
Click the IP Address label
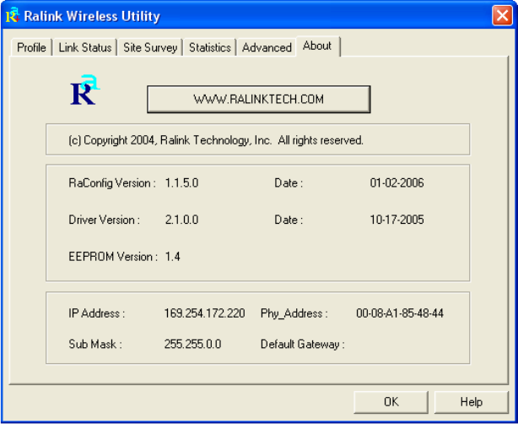click(x=97, y=313)
